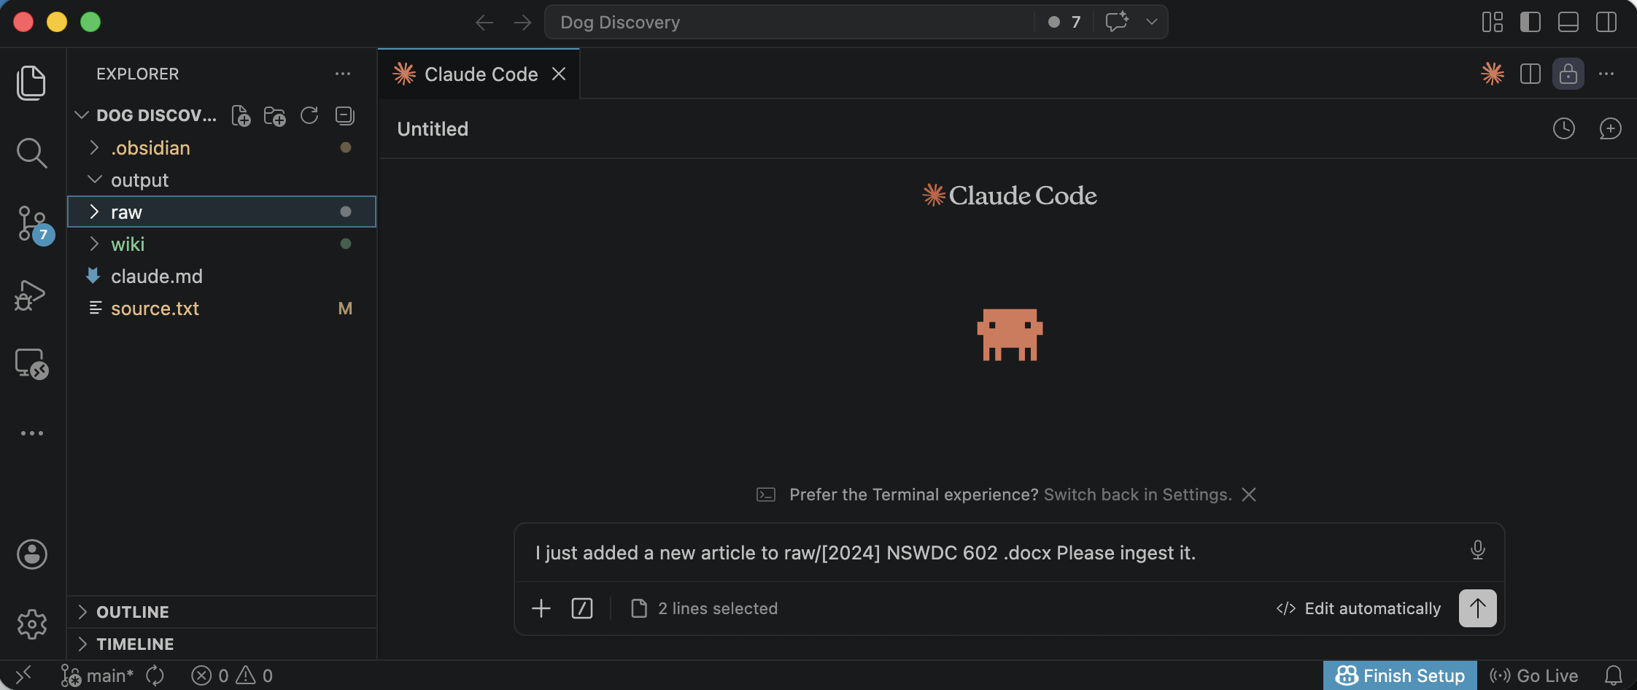The height and width of the screenshot is (690, 1637).
Task: Open the slash commands menu
Action: (x=582, y=608)
